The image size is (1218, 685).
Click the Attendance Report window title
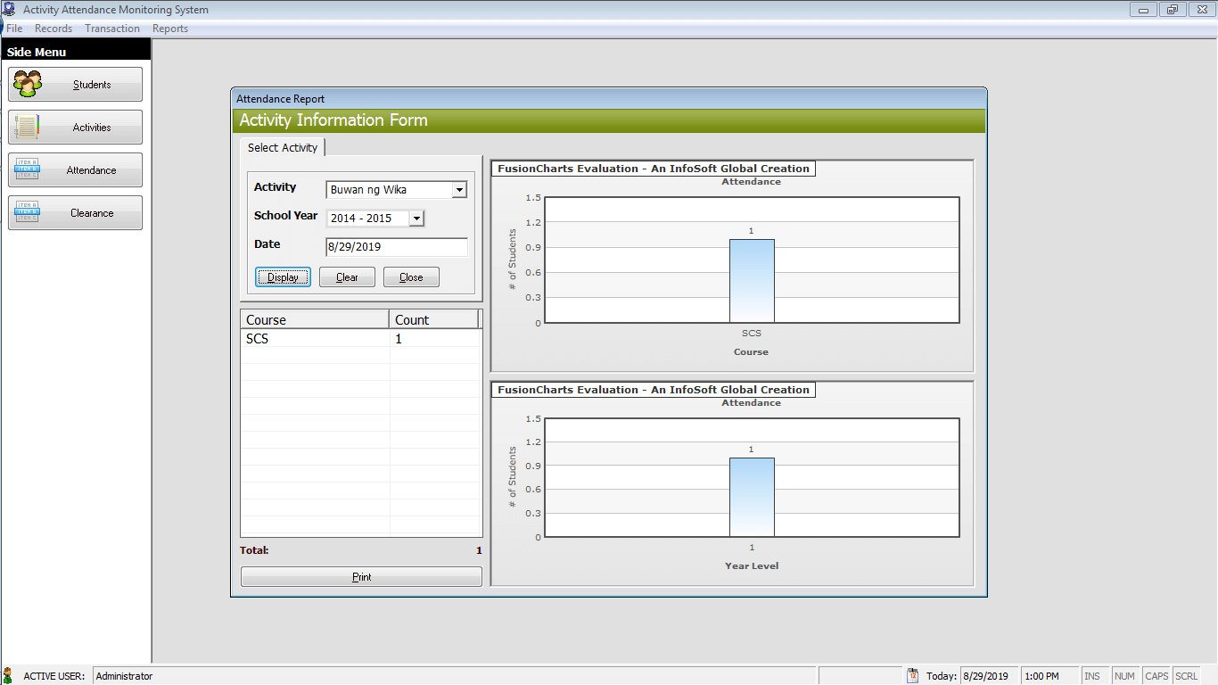click(280, 99)
